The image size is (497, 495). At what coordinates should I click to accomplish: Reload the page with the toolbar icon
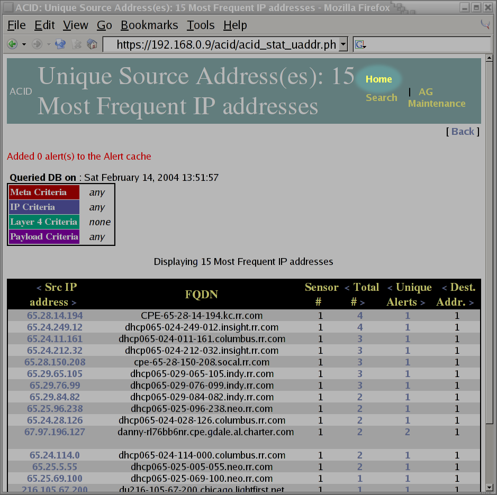tap(60, 44)
